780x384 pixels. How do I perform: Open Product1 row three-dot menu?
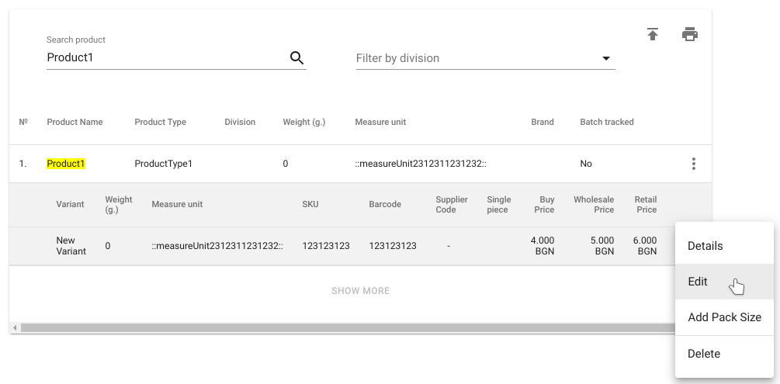(x=693, y=164)
